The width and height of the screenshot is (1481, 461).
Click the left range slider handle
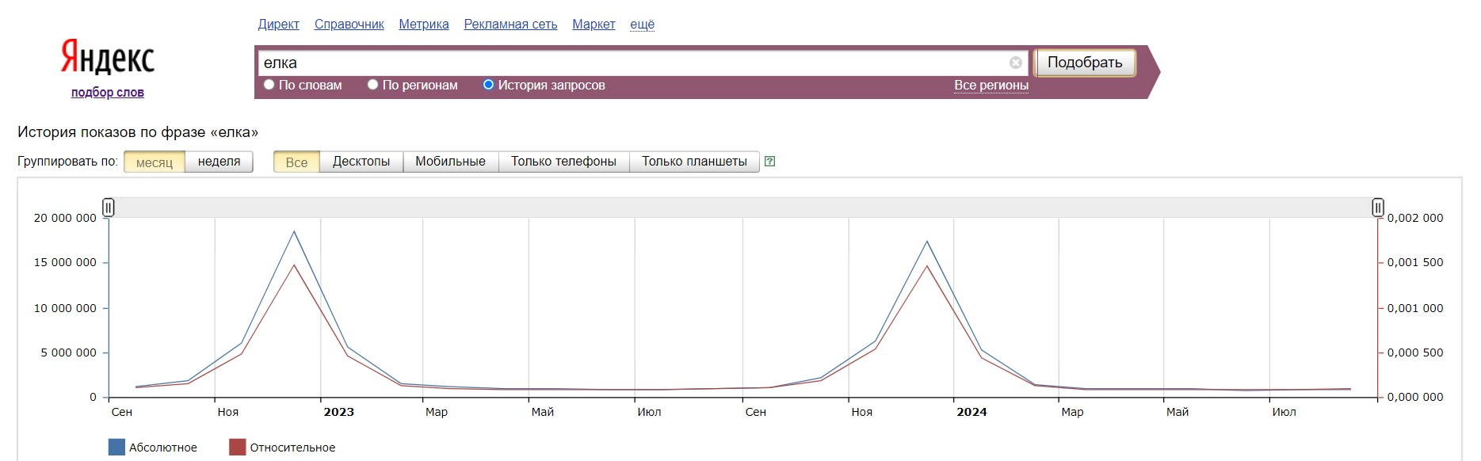tap(109, 208)
